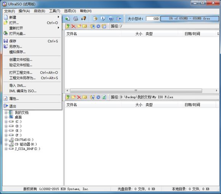Click the exit door icon in main toolbar
This screenshot has height=194, width=221.
119,19
